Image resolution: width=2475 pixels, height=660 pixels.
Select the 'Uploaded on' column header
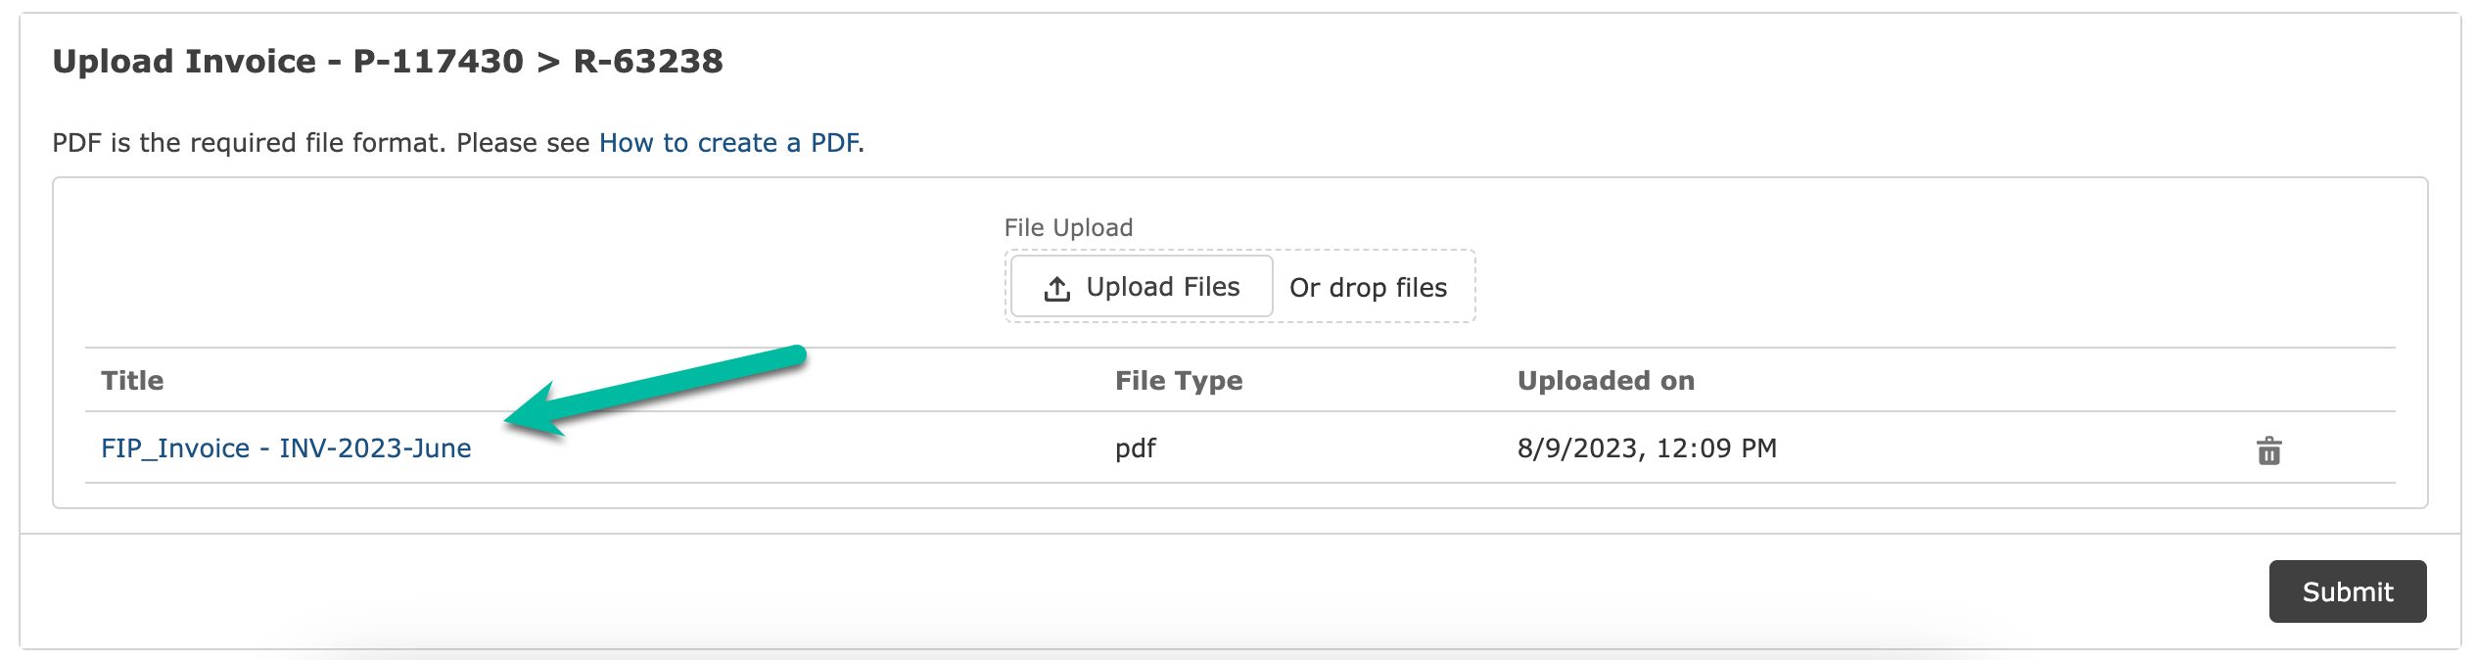[1606, 381]
